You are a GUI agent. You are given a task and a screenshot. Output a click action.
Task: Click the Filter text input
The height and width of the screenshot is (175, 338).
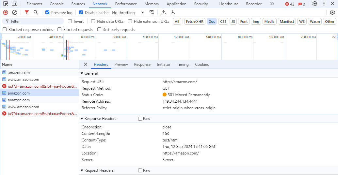click(x=33, y=21)
